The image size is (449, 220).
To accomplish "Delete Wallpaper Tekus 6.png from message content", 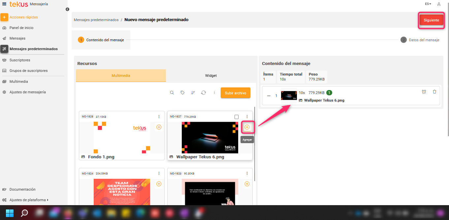I will coord(434,92).
